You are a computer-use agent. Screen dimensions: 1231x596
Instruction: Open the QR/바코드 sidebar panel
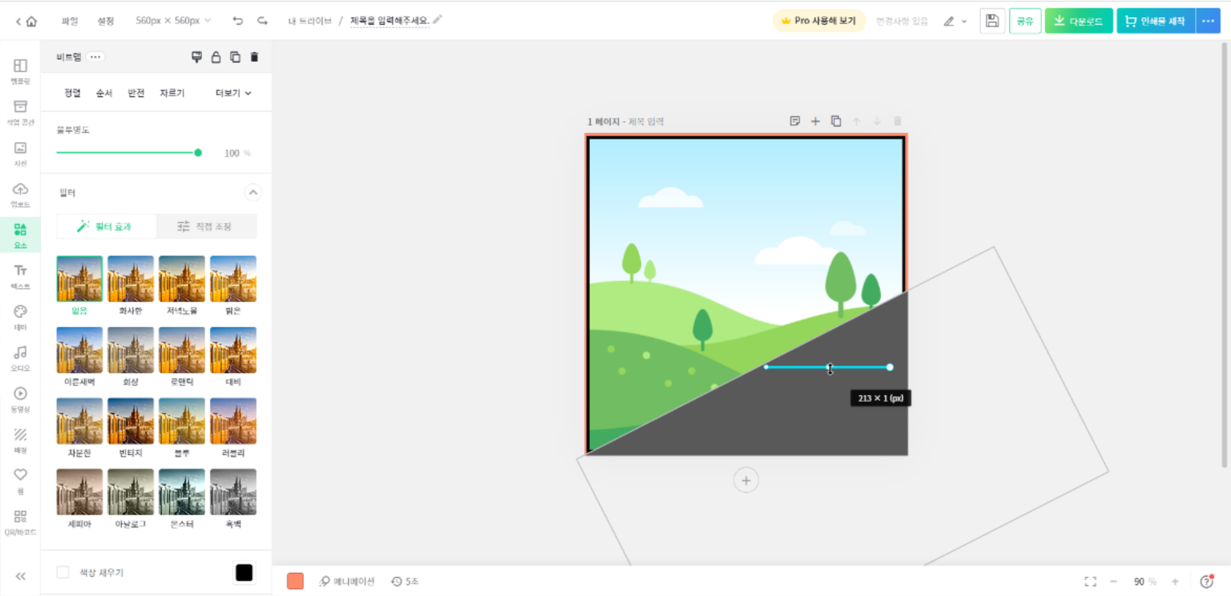[x=21, y=523]
